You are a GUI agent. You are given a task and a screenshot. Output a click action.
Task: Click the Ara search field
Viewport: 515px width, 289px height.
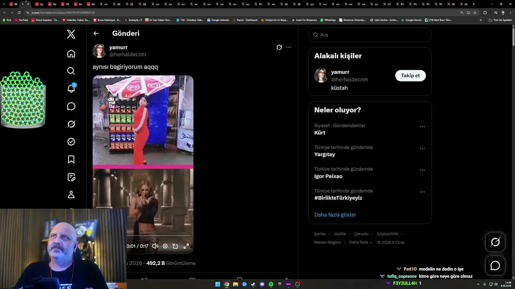click(370, 35)
